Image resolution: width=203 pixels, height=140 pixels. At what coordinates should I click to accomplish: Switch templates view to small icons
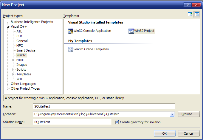(197, 14)
